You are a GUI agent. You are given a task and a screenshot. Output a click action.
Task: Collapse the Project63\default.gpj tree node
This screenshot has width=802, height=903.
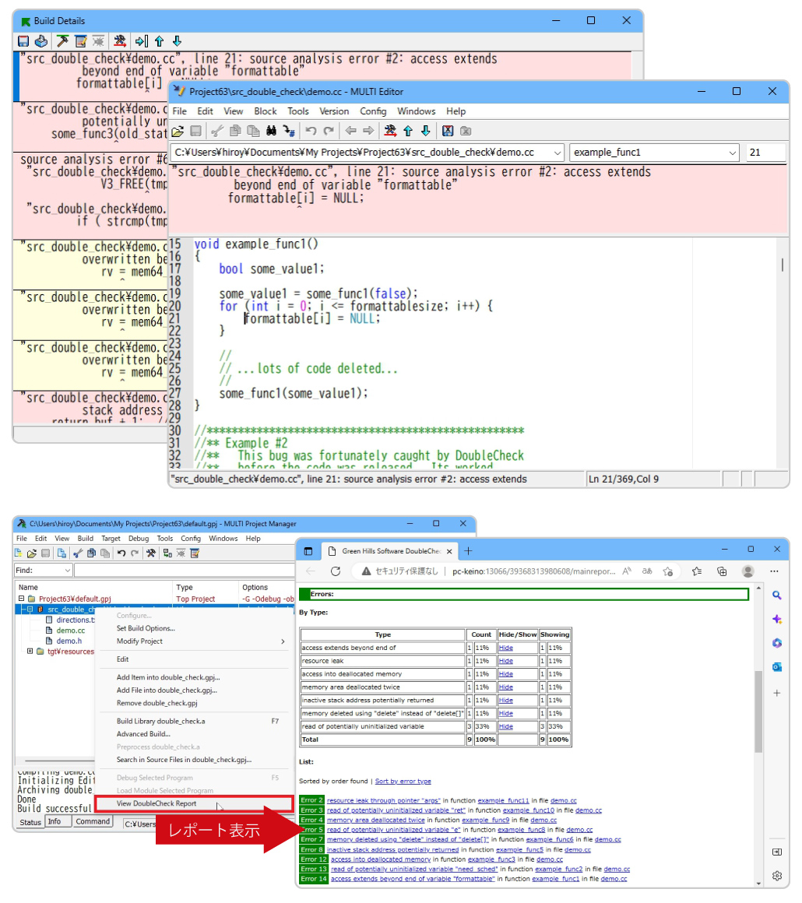(x=21, y=599)
